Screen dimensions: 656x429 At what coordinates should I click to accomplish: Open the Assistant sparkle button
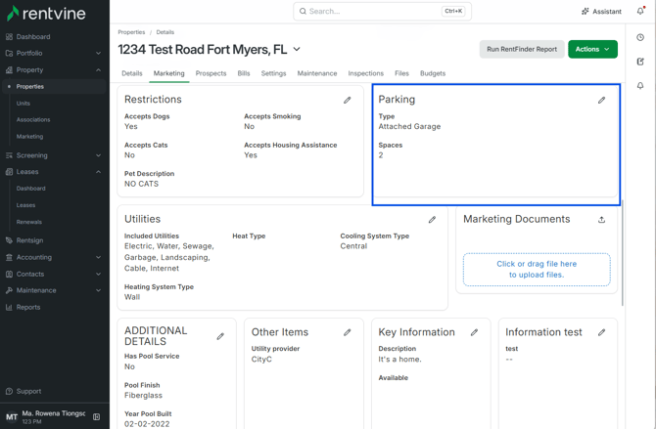click(x=601, y=12)
